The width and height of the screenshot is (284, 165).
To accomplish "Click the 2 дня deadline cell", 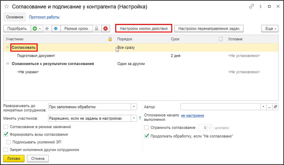I will pyautogui.click(x=192, y=55).
